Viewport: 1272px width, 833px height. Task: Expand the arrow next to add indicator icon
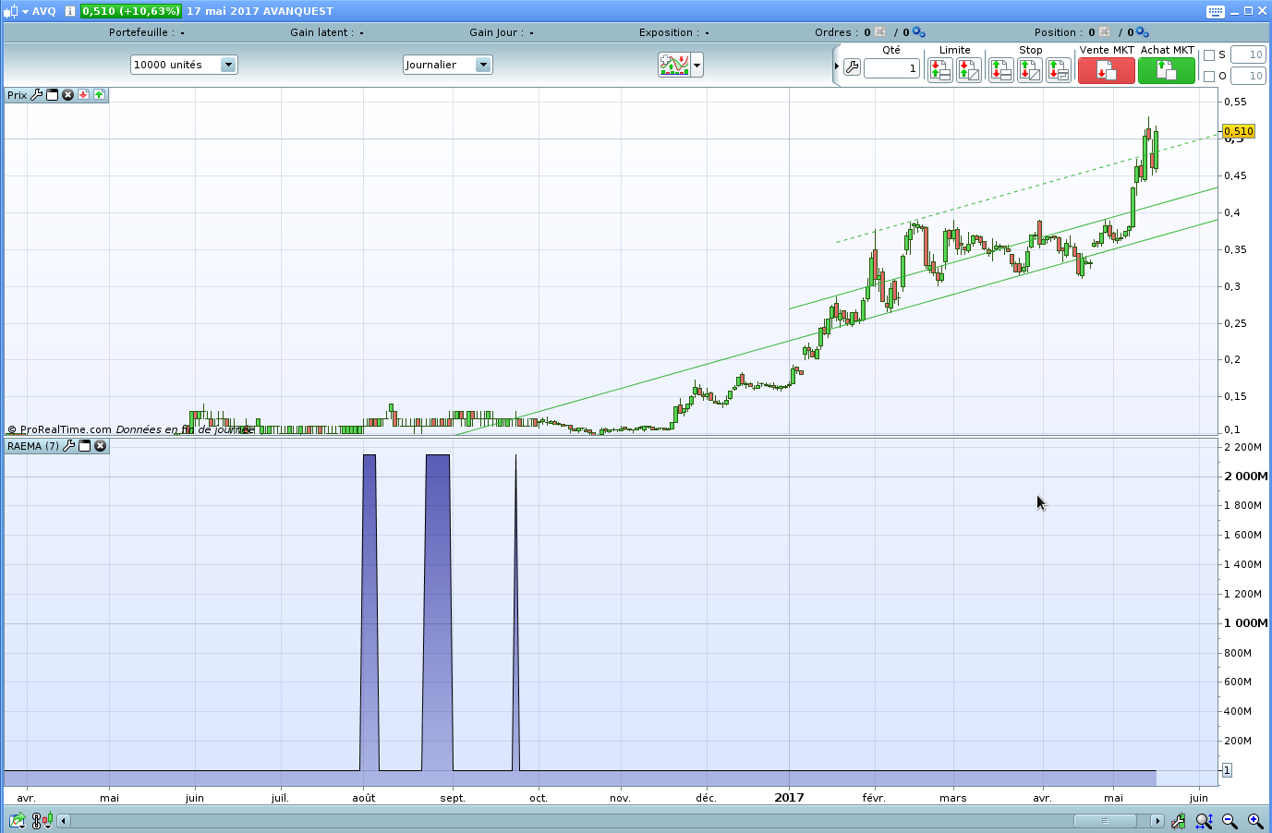coord(697,66)
